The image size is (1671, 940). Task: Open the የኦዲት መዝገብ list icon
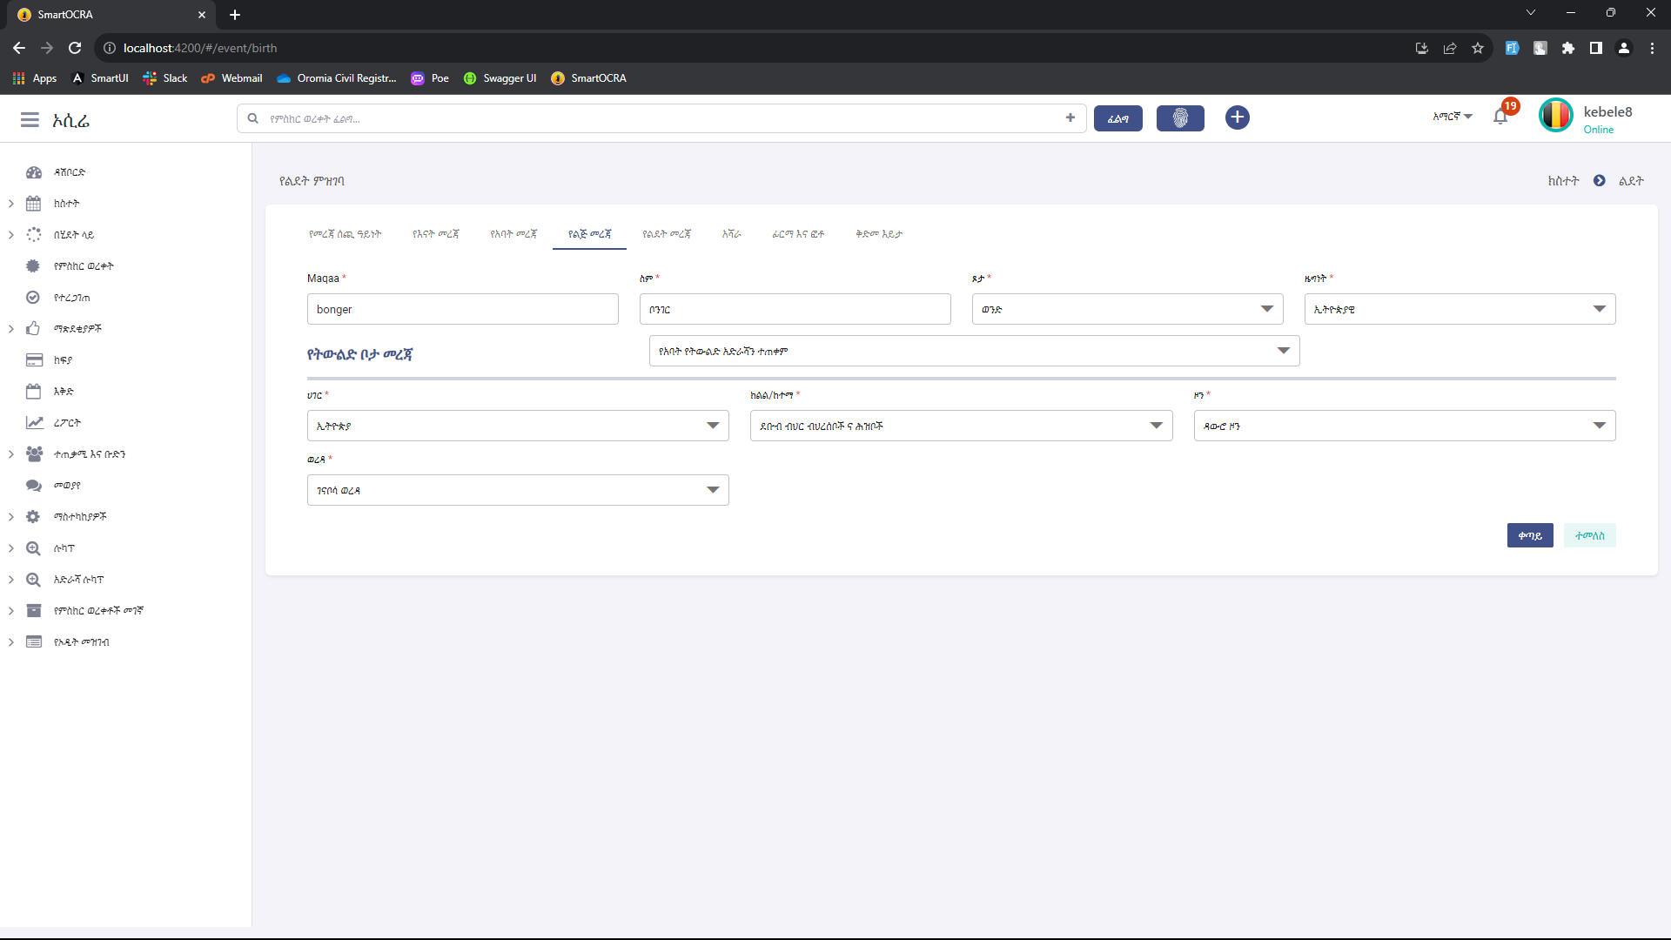(34, 642)
